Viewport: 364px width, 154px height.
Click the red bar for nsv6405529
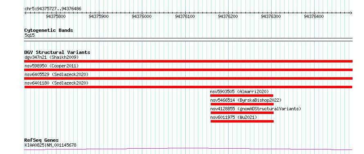189,78
